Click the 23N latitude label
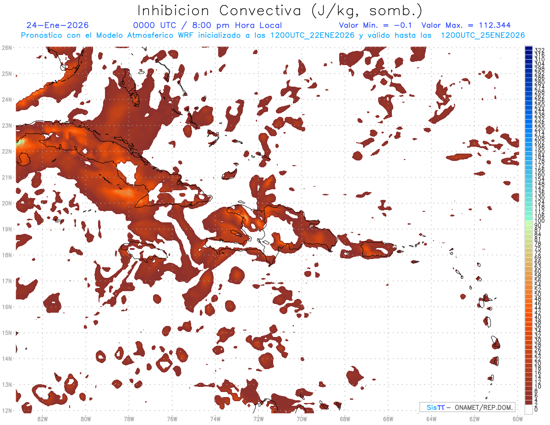This screenshot has height=425, width=550. coord(7,126)
